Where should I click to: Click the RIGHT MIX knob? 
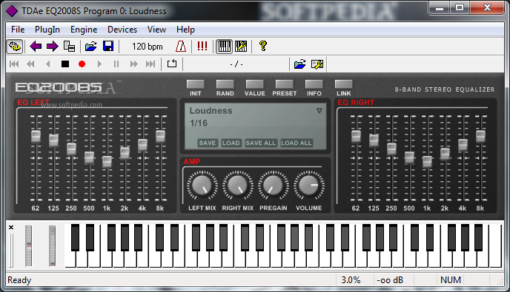(x=238, y=186)
